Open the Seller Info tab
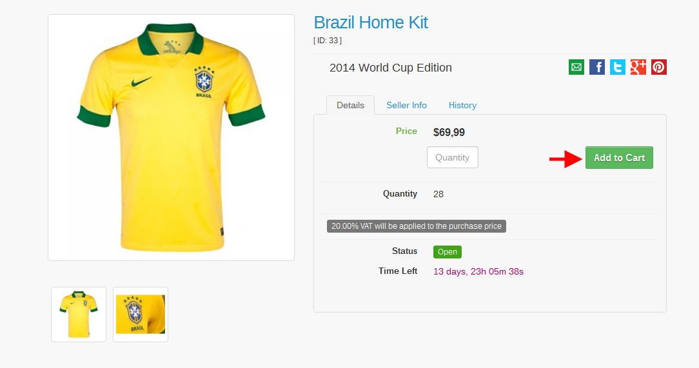699x368 pixels. 406,105
